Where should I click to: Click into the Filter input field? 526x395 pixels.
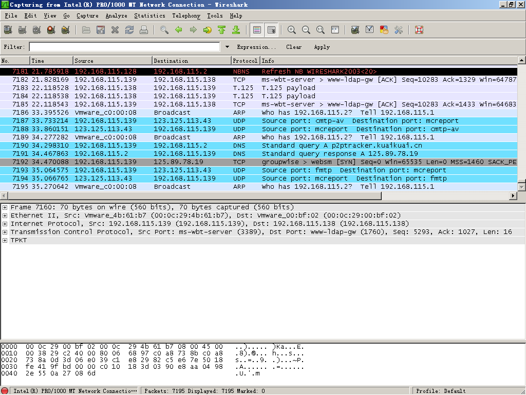click(124, 47)
